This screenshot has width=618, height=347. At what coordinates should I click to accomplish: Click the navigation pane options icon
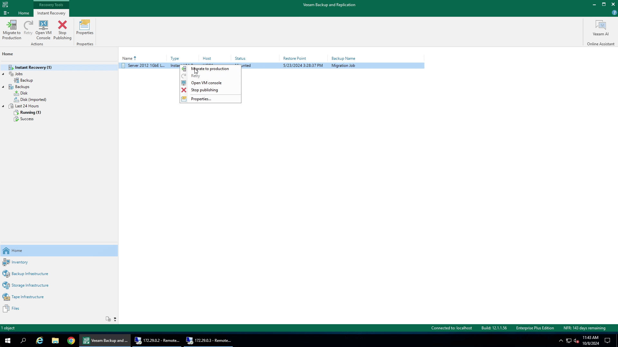click(108, 319)
